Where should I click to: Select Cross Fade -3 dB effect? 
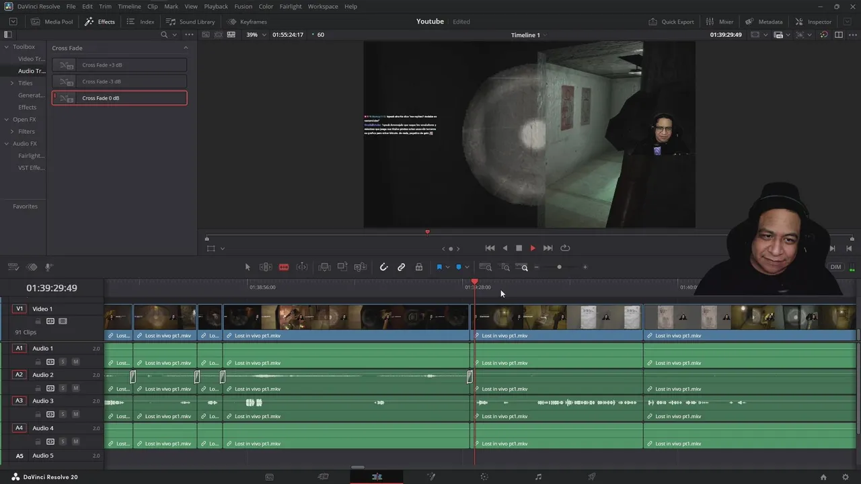coord(119,81)
